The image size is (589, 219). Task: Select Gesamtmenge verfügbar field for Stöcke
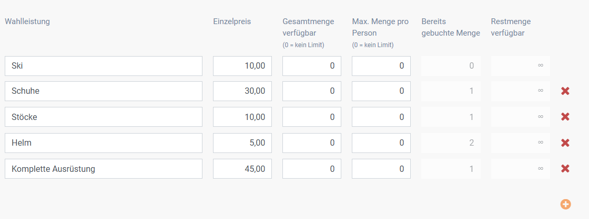pos(312,117)
